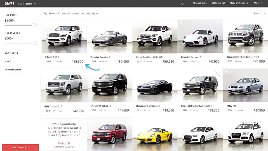Open Sell your car page
The width and height of the screenshot is (268, 151).
[218, 3]
